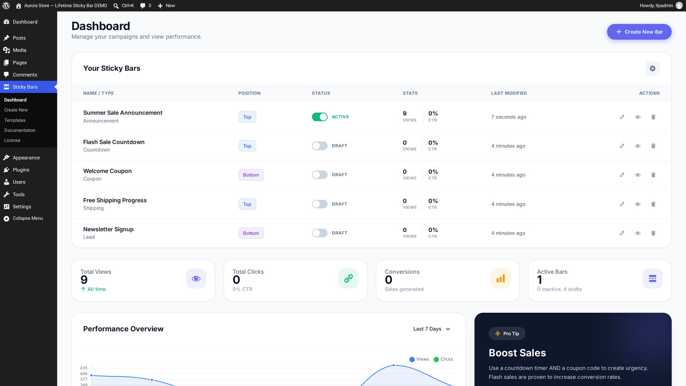The width and height of the screenshot is (686, 386).
Task: Delete the Flash Sale Countdown bar
Action: coord(653,146)
